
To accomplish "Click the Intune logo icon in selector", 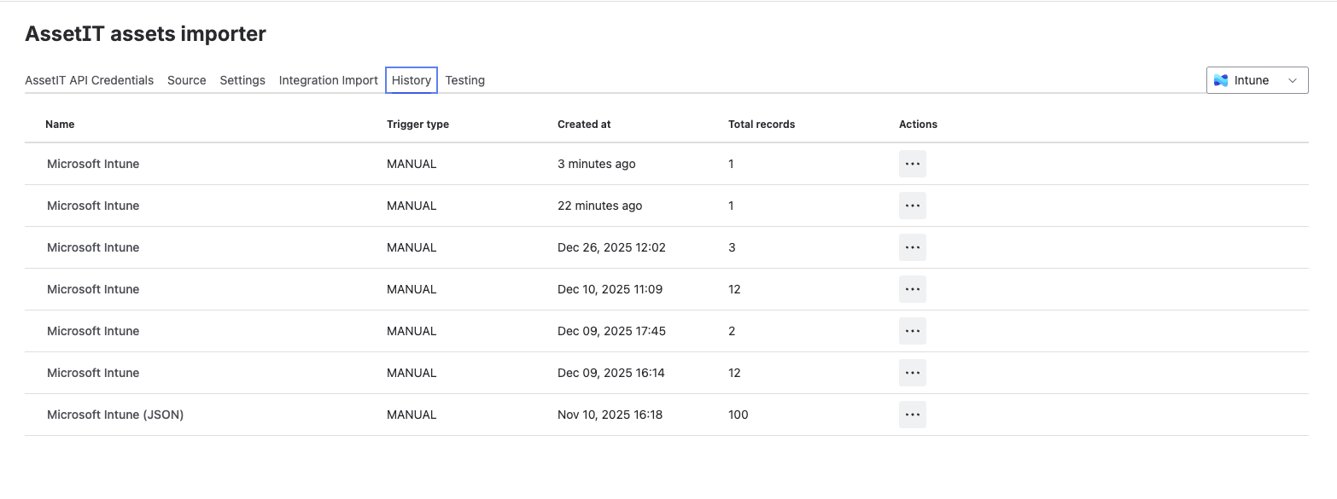I will pos(1221,80).
